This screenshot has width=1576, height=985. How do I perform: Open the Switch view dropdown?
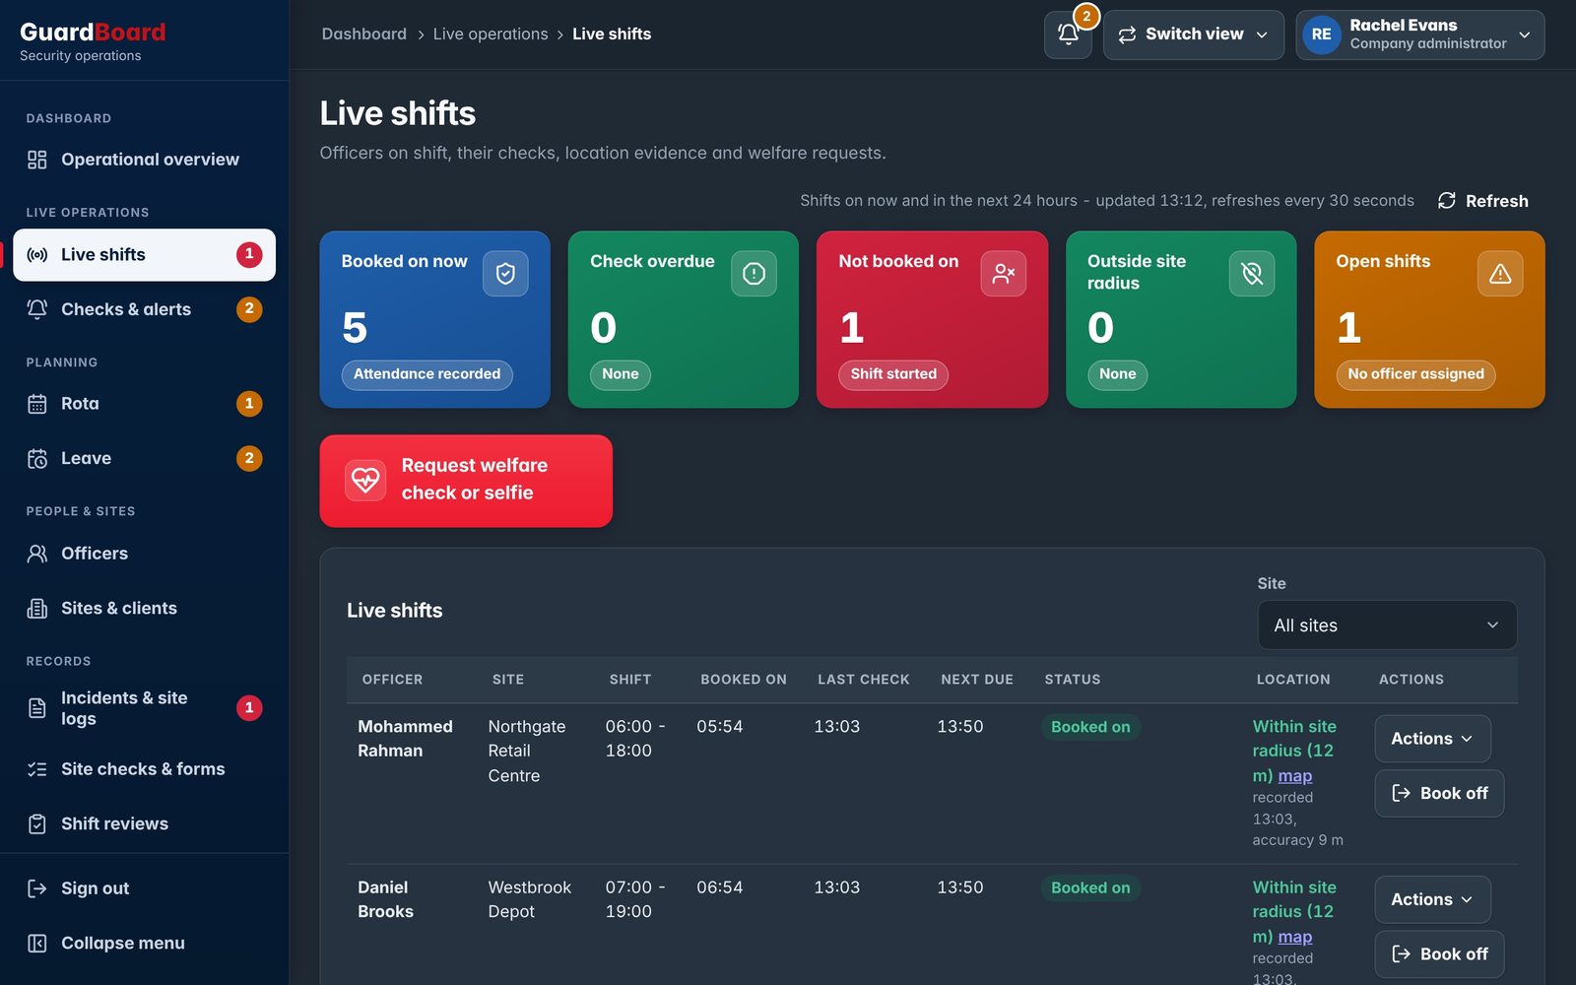pyautogui.click(x=1193, y=34)
